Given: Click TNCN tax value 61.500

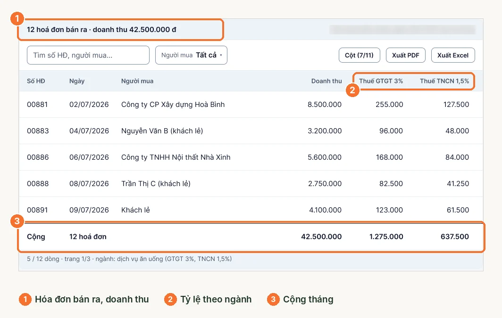Looking at the screenshot, I should pos(458,210).
